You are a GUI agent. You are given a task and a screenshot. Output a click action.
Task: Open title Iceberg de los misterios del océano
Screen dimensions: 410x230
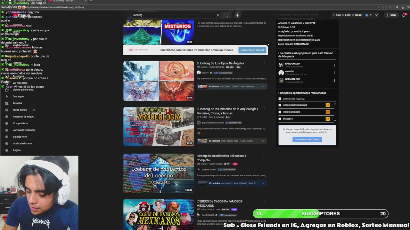[x=221, y=158]
